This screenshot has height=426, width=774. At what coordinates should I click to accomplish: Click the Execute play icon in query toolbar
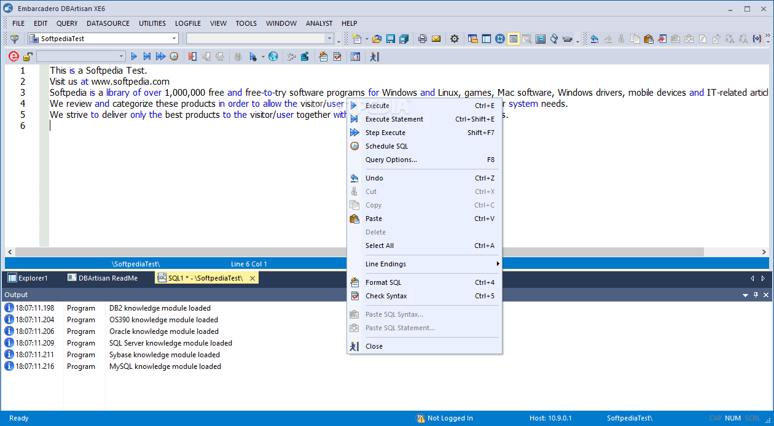tap(134, 56)
